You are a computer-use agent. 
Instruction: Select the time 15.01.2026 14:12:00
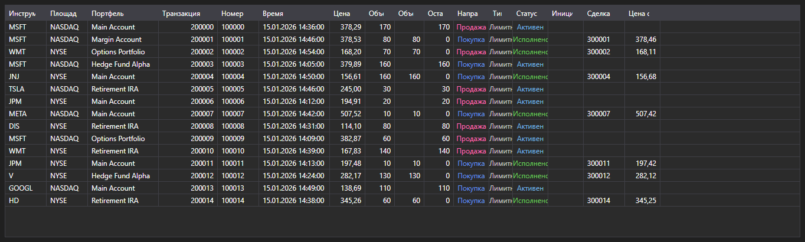(x=293, y=101)
